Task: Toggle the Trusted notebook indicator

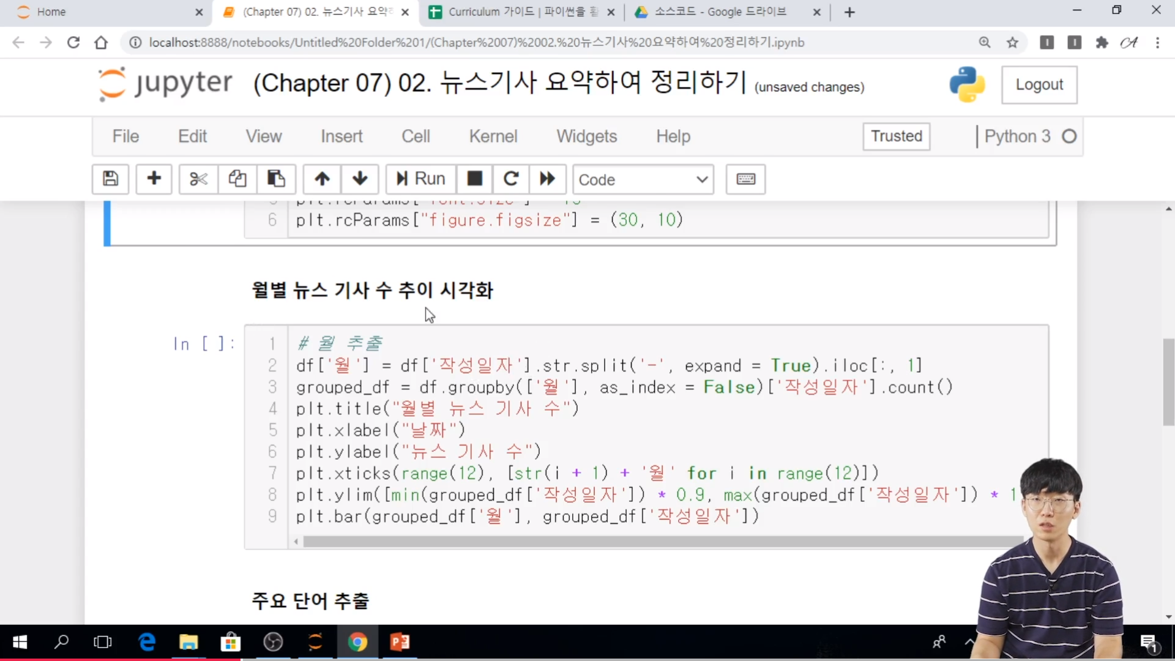Action: click(896, 136)
